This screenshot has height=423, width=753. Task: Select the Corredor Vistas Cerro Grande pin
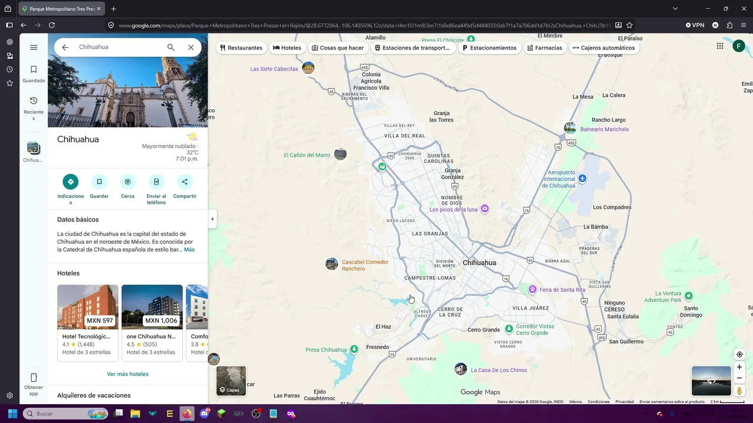pyautogui.click(x=509, y=329)
